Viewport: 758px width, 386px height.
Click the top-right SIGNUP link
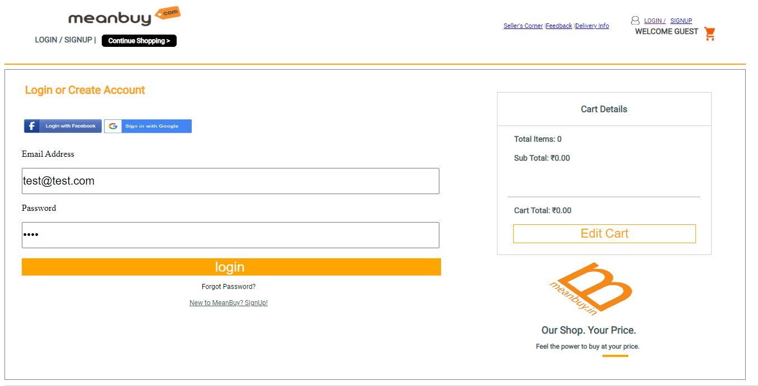(681, 21)
